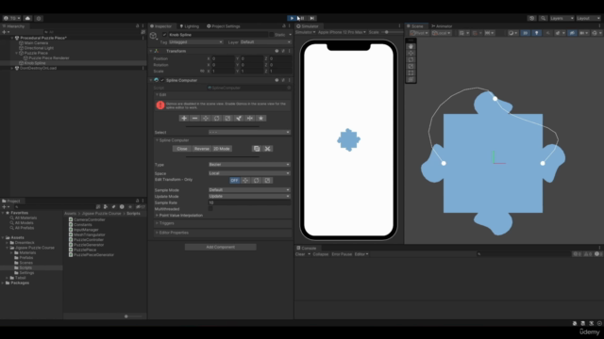Open the global search magnifier icon
Image resolution: width=604 pixels, height=339 pixels.
pos(544,18)
